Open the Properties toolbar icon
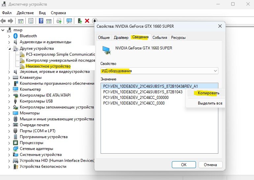The image size is (254, 180). coord(31,21)
